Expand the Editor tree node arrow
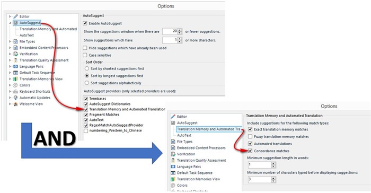 click(10, 16)
